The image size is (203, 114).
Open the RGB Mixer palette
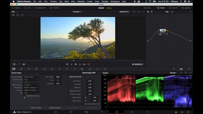coord(36,69)
